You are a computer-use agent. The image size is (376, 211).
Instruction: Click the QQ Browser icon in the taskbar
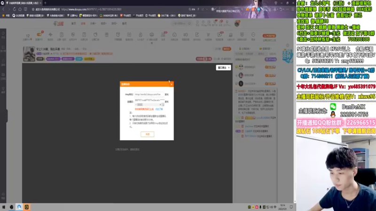pos(19,207)
